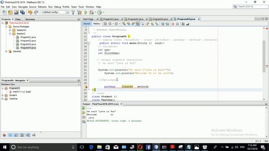The image size is (269, 151).
Task: Open the Debug Project dropdown arrow
Action: click(95, 12)
